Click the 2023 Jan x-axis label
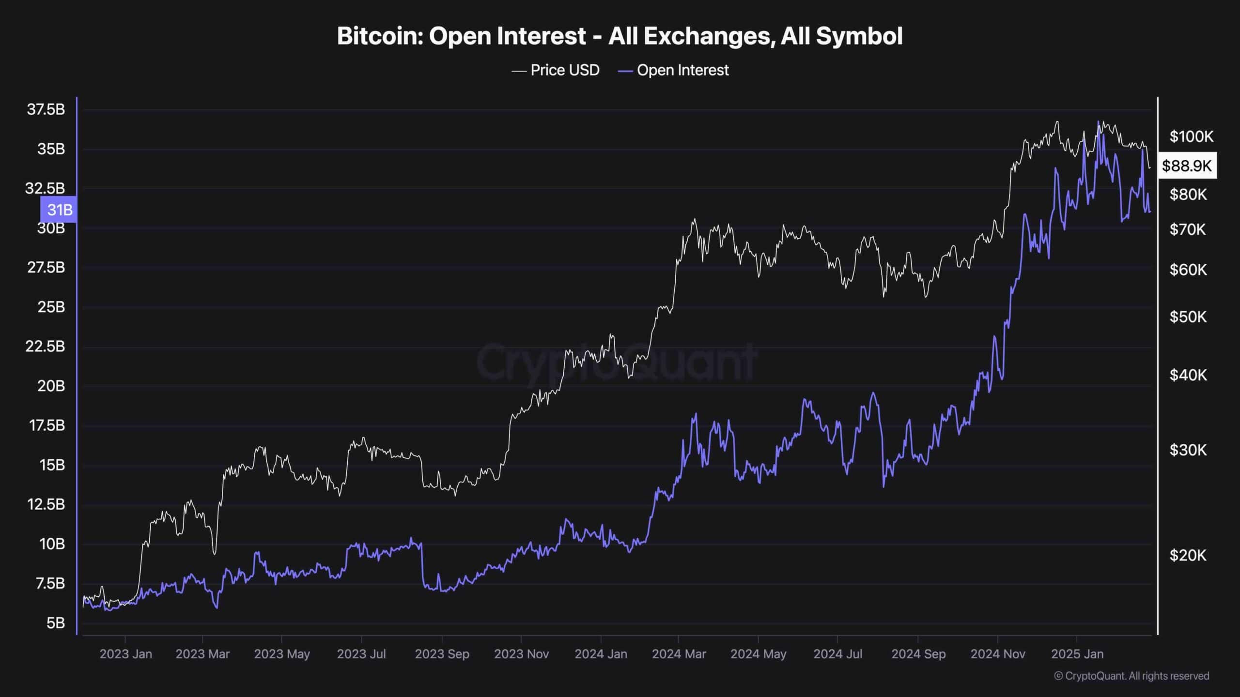Viewport: 1240px width, 697px height. tap(125, 654)
